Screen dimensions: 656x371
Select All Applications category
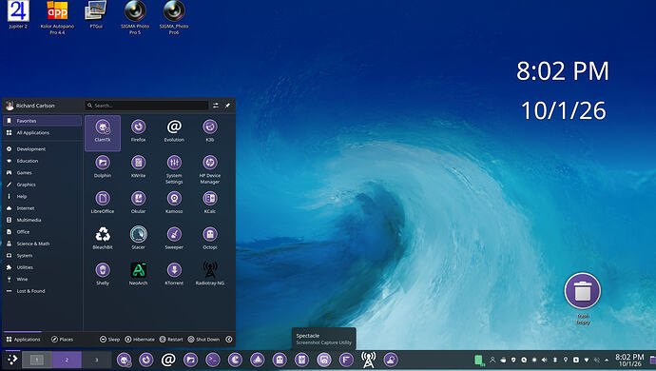[42, 133]
